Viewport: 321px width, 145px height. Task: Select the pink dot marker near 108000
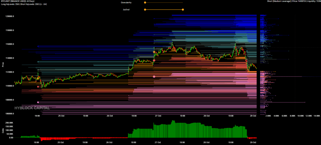pos(38,102)
